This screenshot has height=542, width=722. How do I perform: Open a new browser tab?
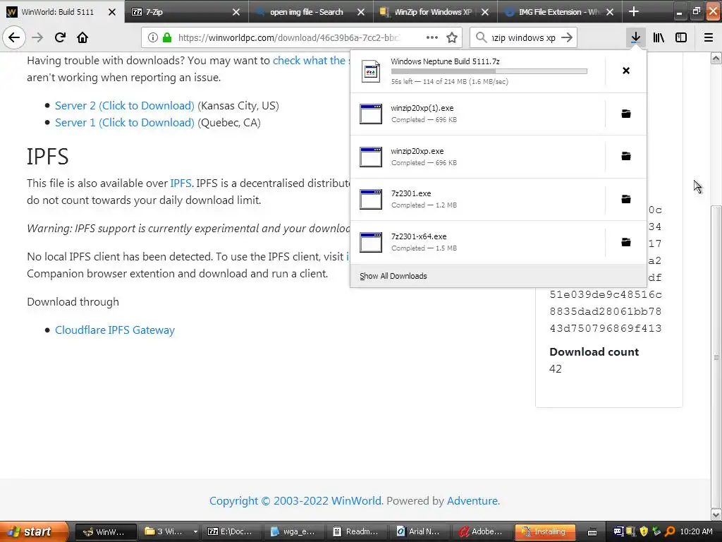pos(634,11)
